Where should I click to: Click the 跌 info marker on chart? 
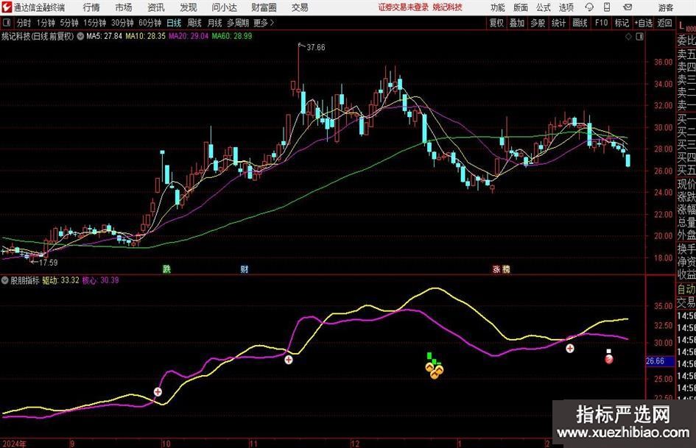click(166, 269)
